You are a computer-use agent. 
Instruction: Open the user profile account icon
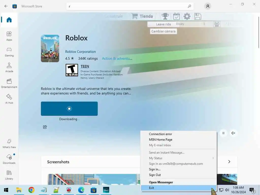tap(208, 6)
